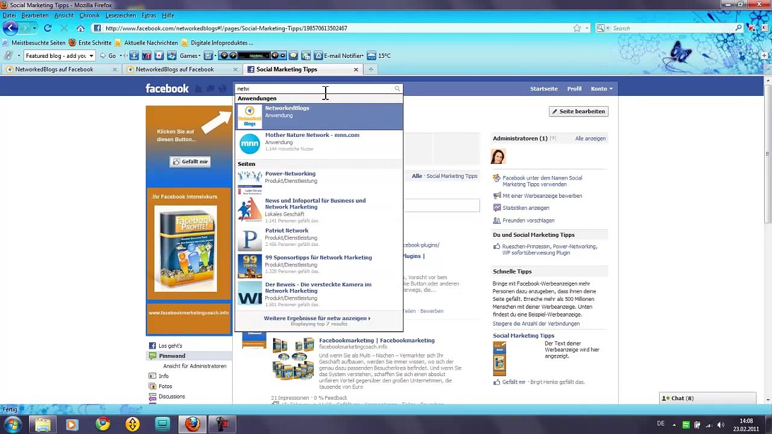Image resolution: width=772 pixels, height=434 pixels.
Task: Open the Extras menu
Action: [149, 15]
